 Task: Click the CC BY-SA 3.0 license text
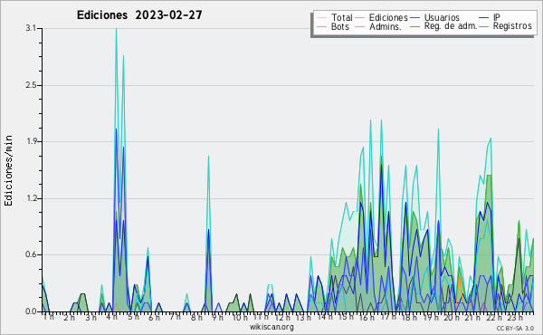[x=515, y=328]
